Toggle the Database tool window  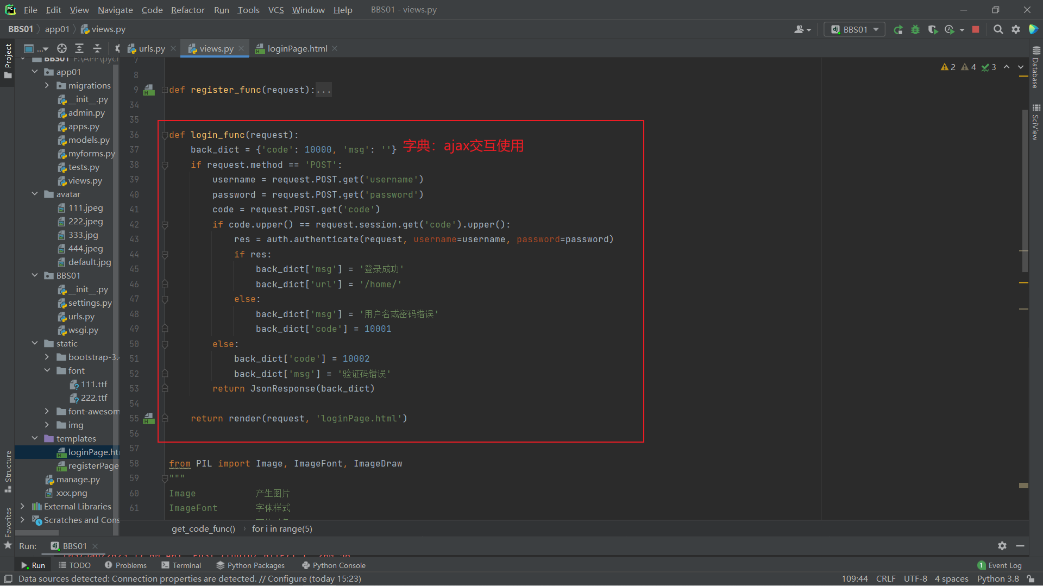[1036, 67]
